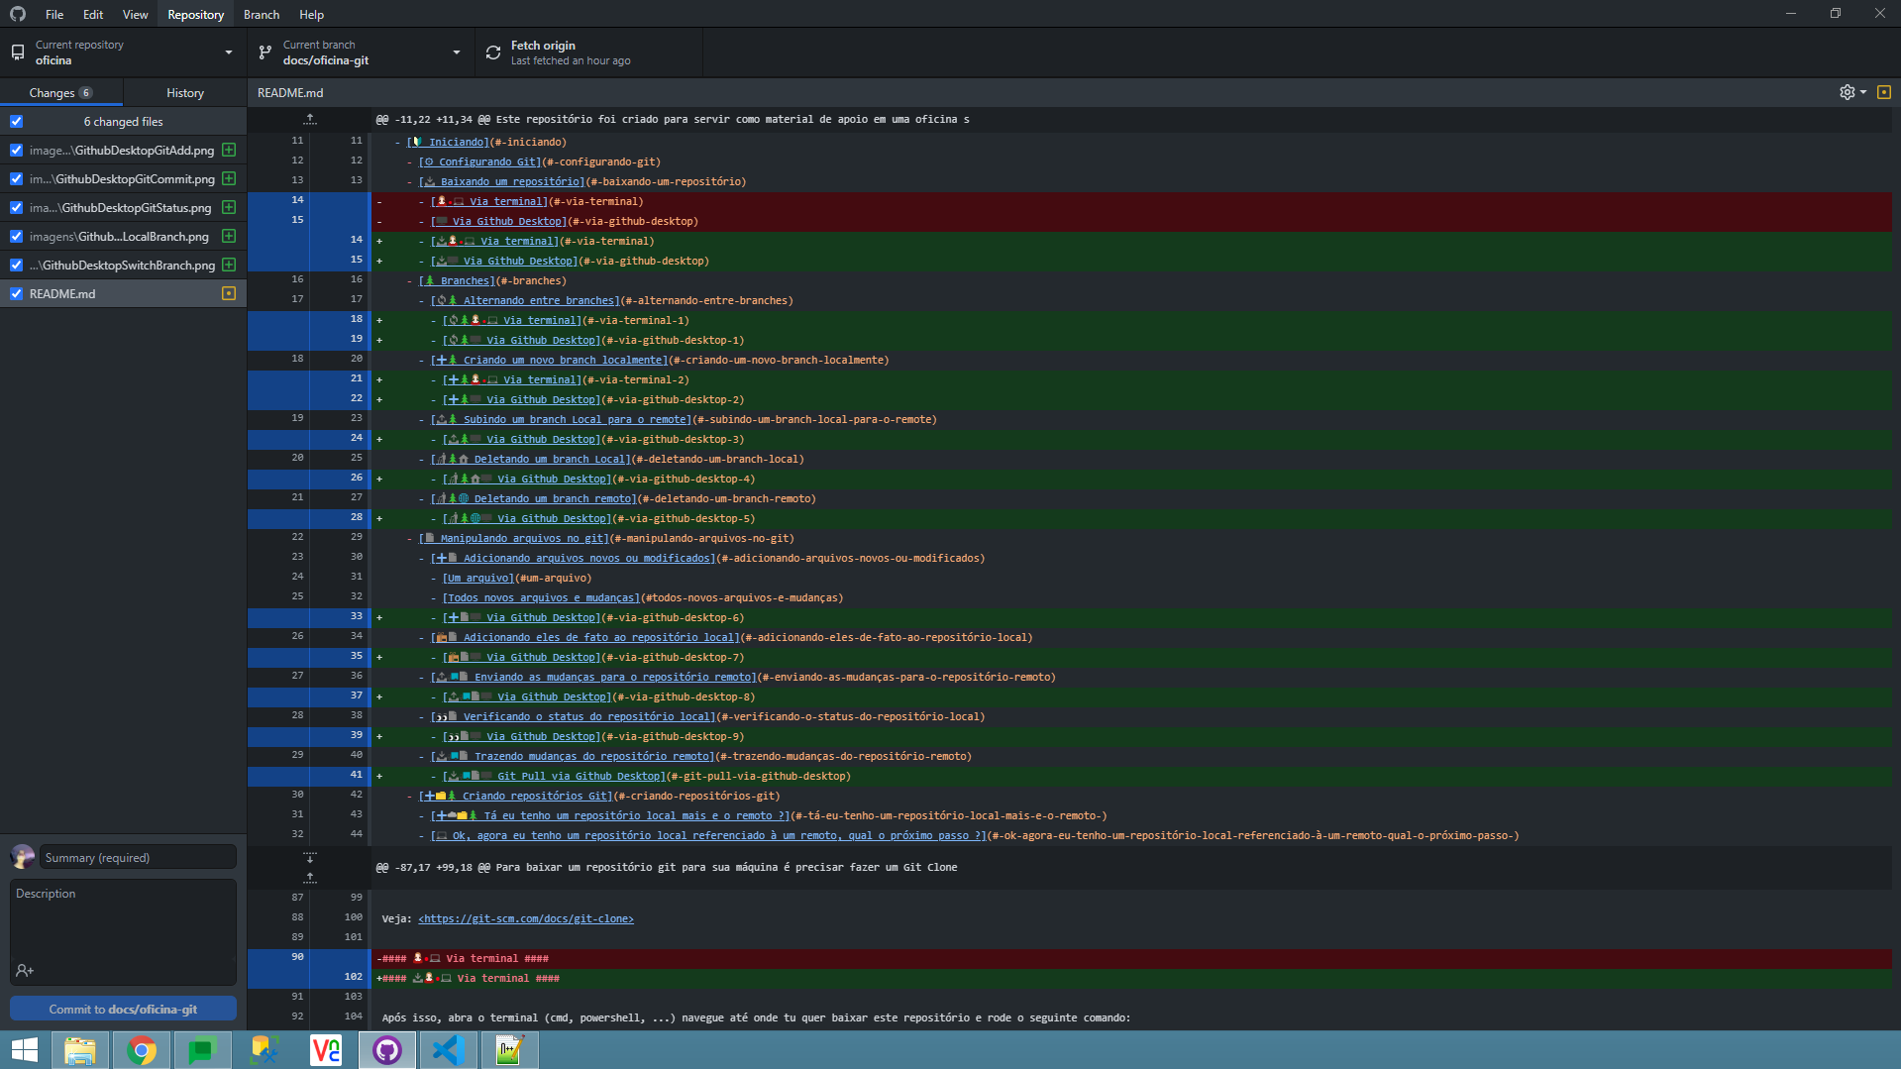
Task: Open the git-scm.com git-clone link
Action: [x=526, y=918]
